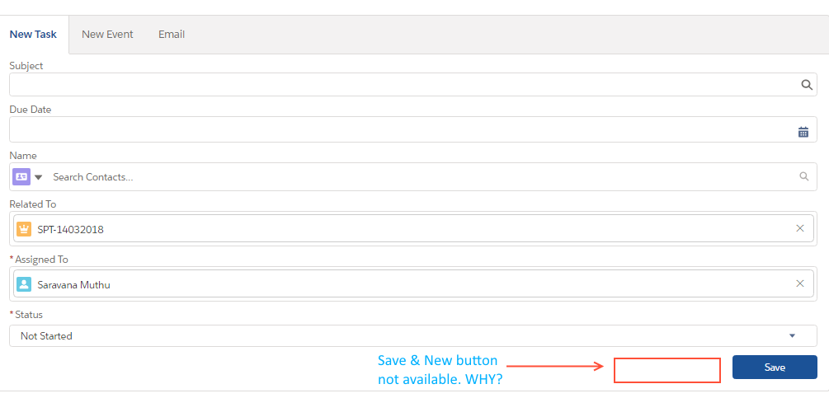Remove SPT-14032018 from Related To
The height and width of the screenshot is (398, 829).
pos(799,228)
